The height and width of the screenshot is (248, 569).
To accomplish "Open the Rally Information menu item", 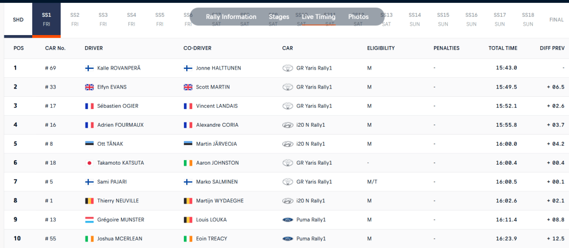I will coord(231,17).
